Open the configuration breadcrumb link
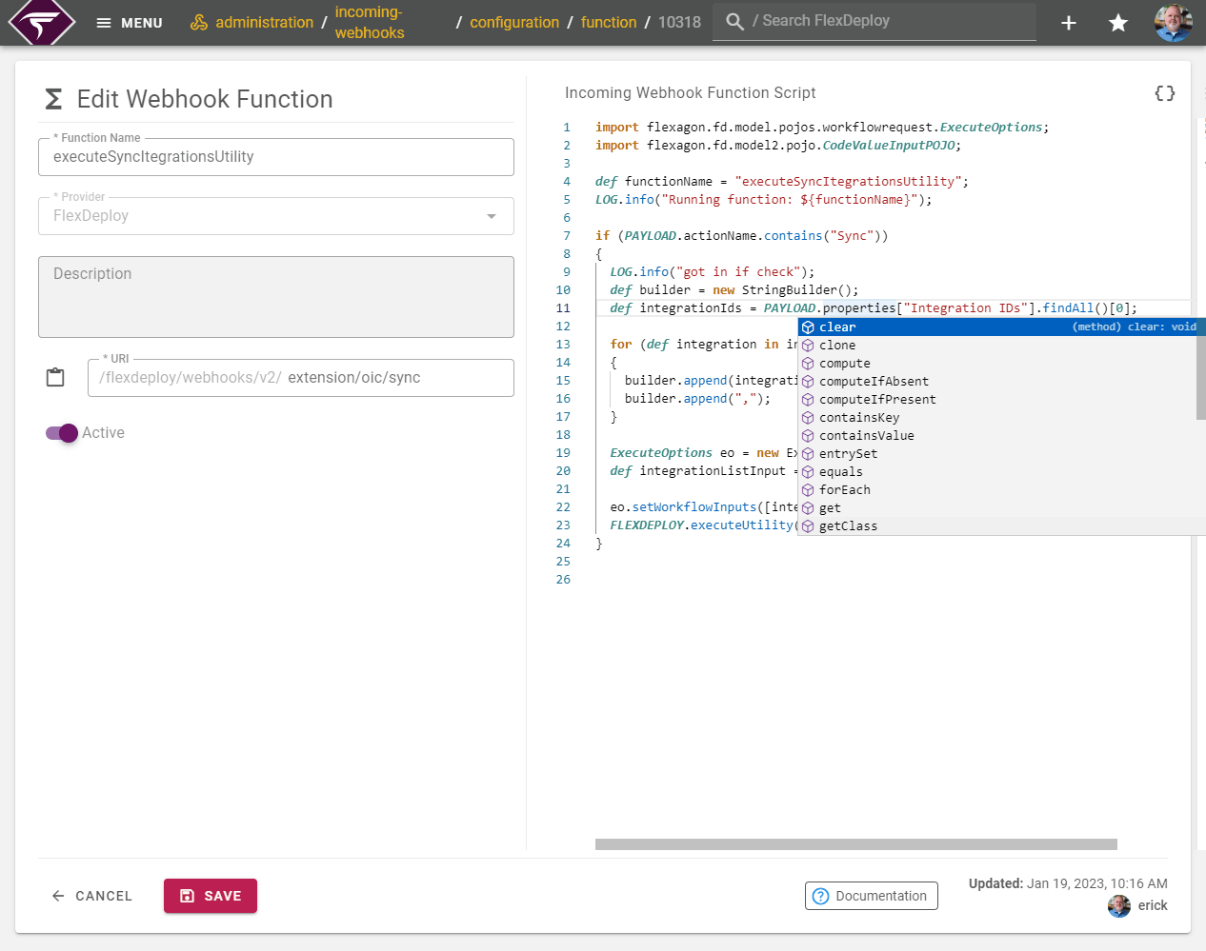Viewport: 1206px width, 951px height. coord(514,22)
